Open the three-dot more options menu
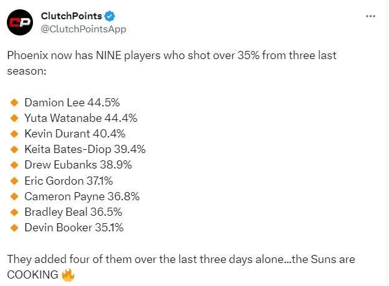389x286 pixels. 370,16
